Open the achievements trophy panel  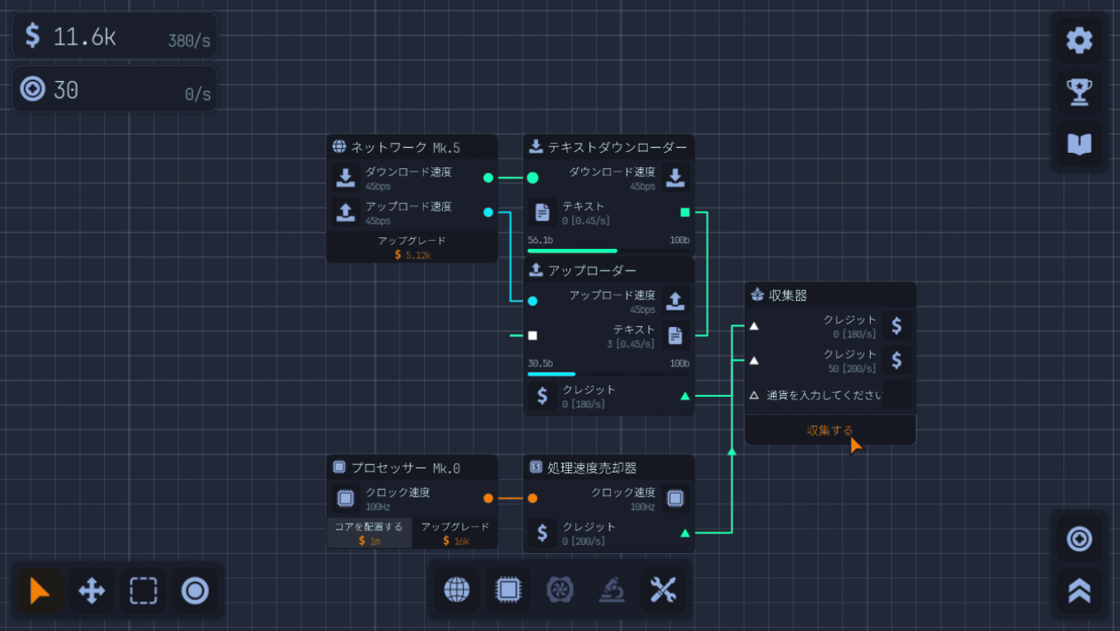pos(1079,92)
